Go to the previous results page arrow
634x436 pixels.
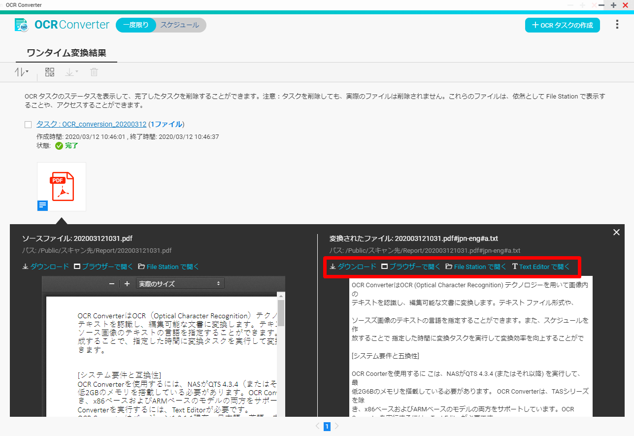coord(317,426)
